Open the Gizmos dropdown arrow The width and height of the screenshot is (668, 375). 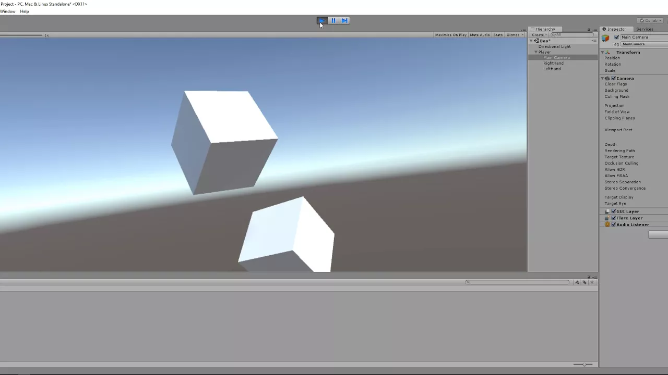522,35
